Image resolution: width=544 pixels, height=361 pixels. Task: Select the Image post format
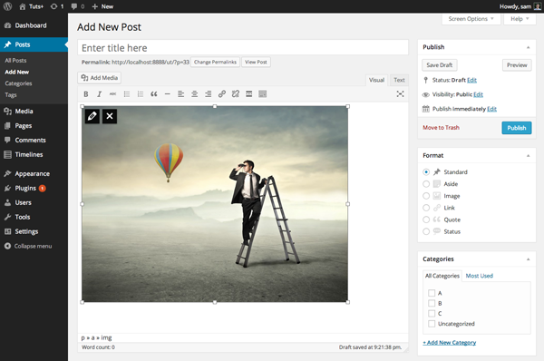click(x=426, y=196)
